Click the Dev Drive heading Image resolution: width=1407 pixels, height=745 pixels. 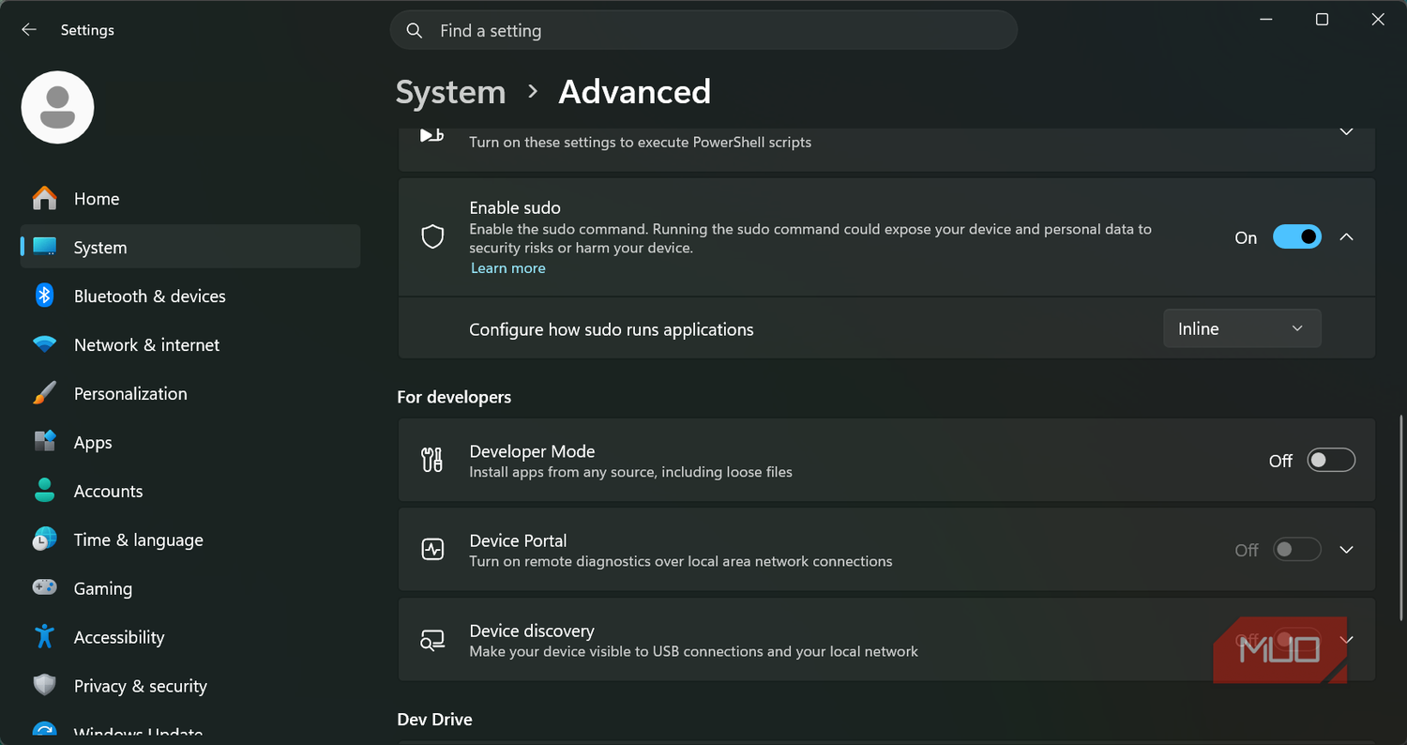434,720
